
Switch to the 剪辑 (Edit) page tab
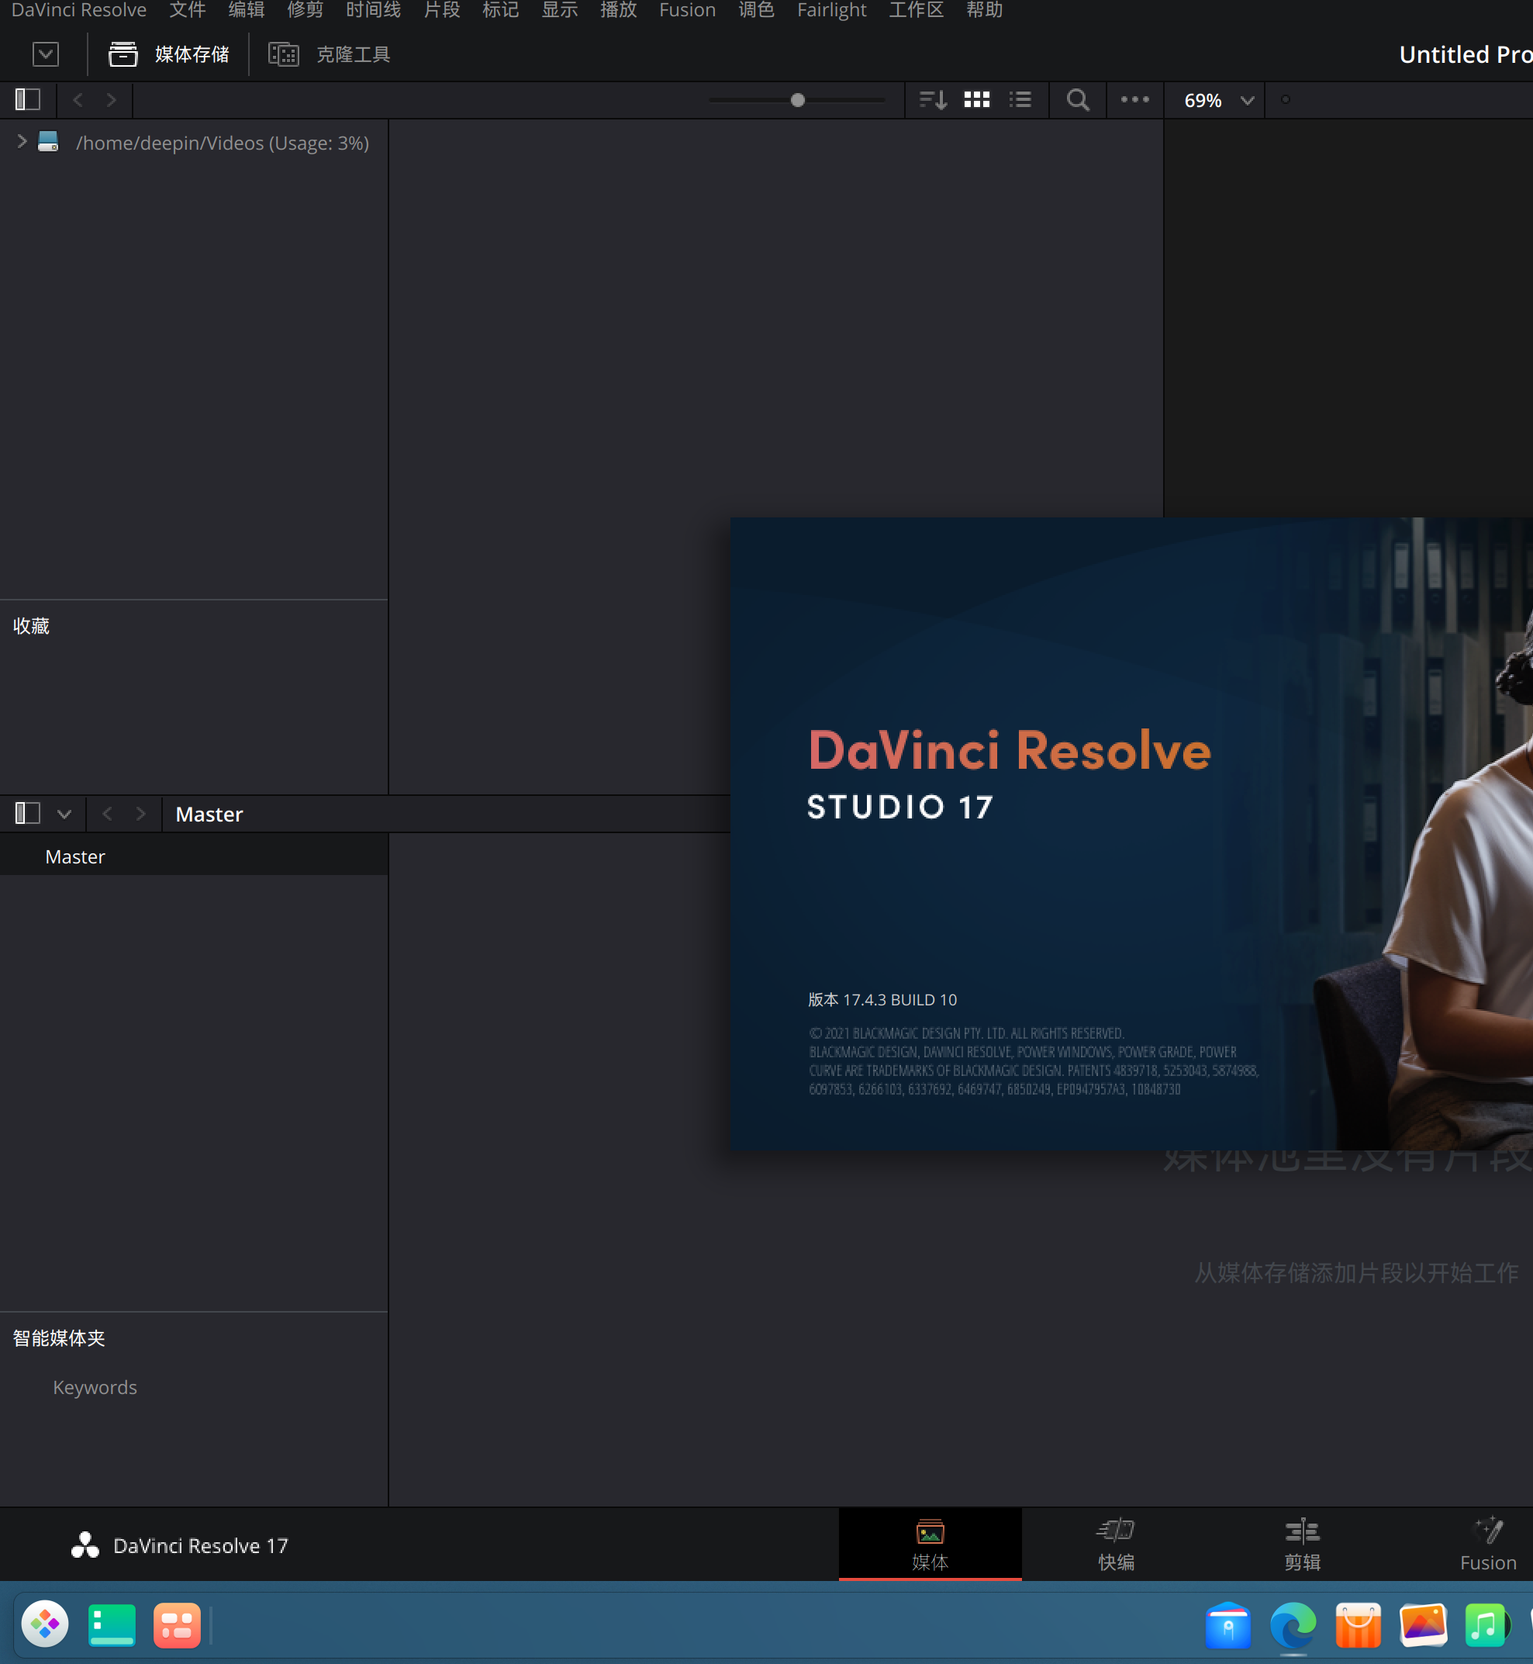tap(1302, 1545)
